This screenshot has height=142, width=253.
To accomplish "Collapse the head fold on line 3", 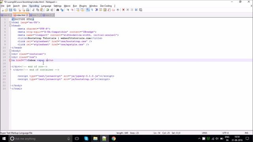I will 10,25.
